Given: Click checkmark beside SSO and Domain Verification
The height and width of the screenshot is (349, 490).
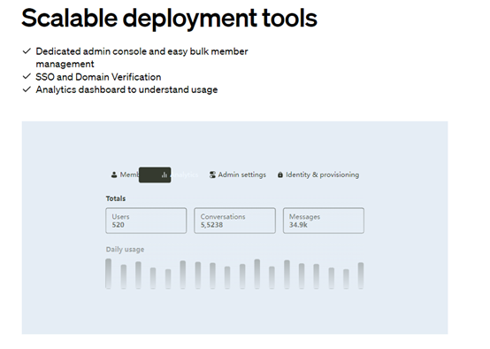Looking at the screenshot, I should point(27,76).
